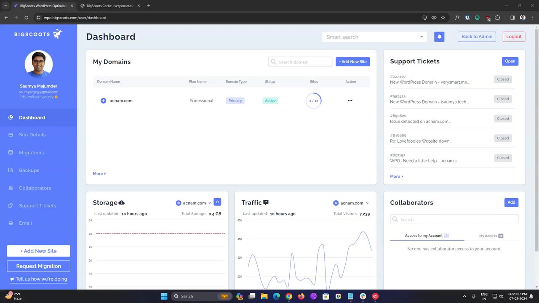539x303 pixels.
Task: Open Storage acnam.com domain dropdown
Action: coord(194,203)
